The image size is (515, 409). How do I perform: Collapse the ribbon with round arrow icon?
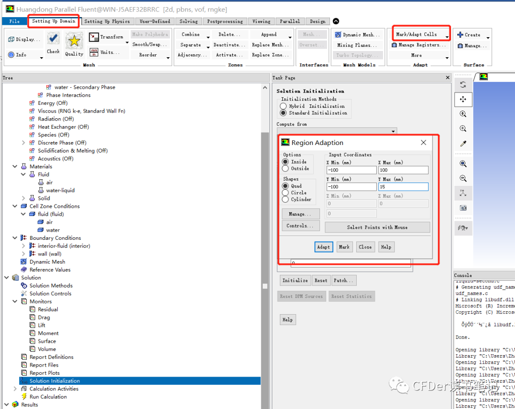tap(336, 21)
